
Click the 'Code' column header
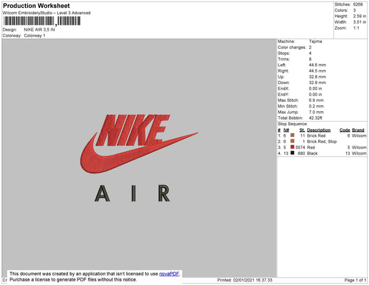click(344, 130)
